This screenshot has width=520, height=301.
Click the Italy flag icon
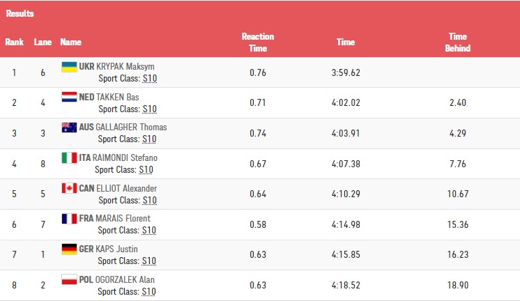coord(69,157)
